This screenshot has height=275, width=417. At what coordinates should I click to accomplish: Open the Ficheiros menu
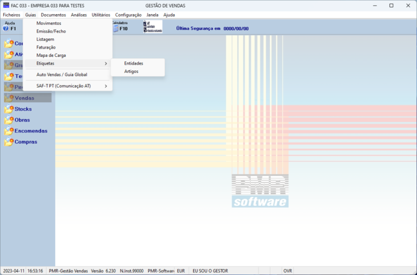12,15
